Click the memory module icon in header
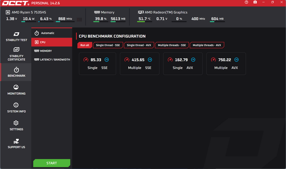 (97, 12)
